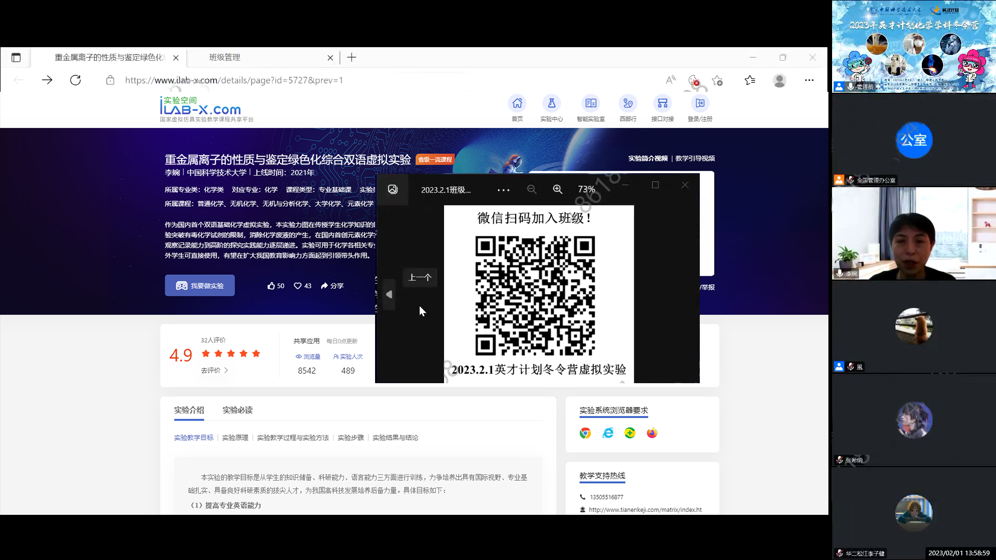Click the 公室 participant avatar
Screen dimensions: 996x560
coord(914,140)
